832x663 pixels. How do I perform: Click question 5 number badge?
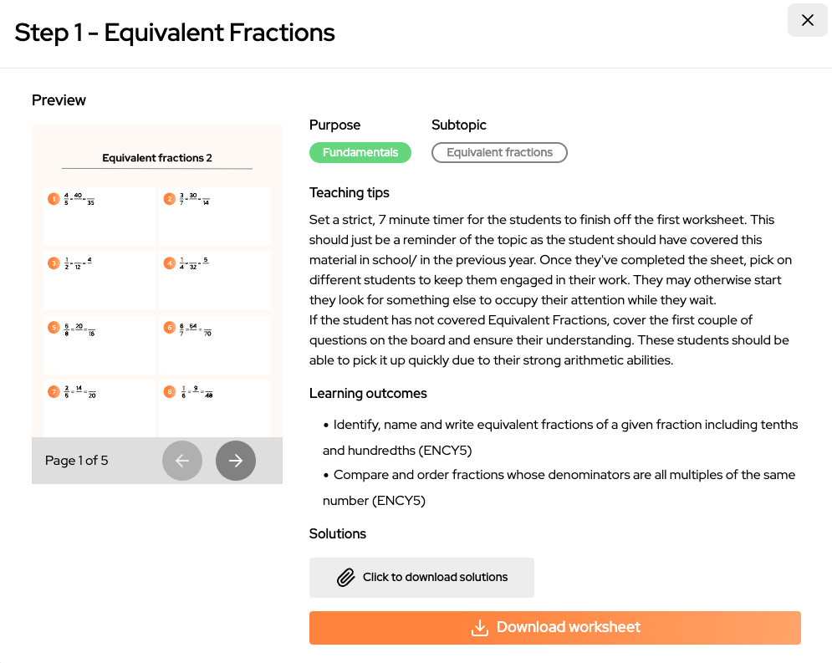tap(54, 327)
